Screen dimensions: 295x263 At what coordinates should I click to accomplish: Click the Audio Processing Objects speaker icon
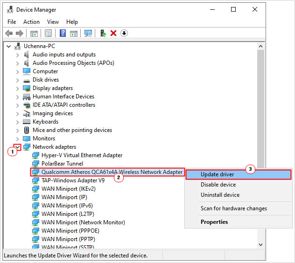point(27,63)
